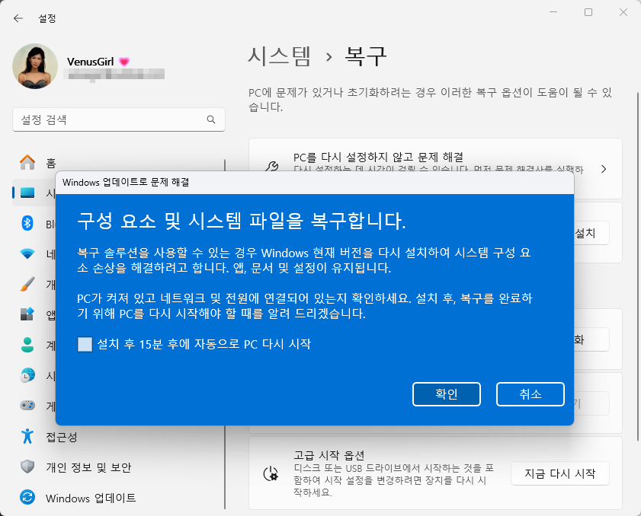This screenshot has height=516, width=641.
Task: Click inside the 설정 검색 search box
Action: (x=119, y=119)
